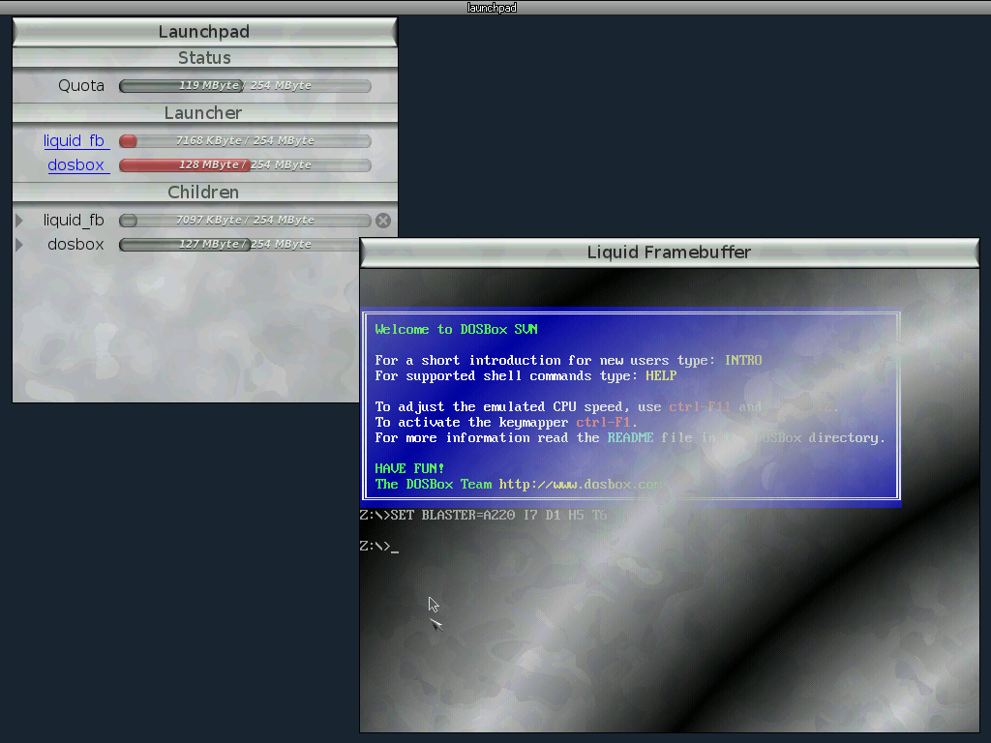Click the 'Welcome to DOSBox SVN' line
The height and width of the screenshot is (743, 991).
click(x=457, y=329)
